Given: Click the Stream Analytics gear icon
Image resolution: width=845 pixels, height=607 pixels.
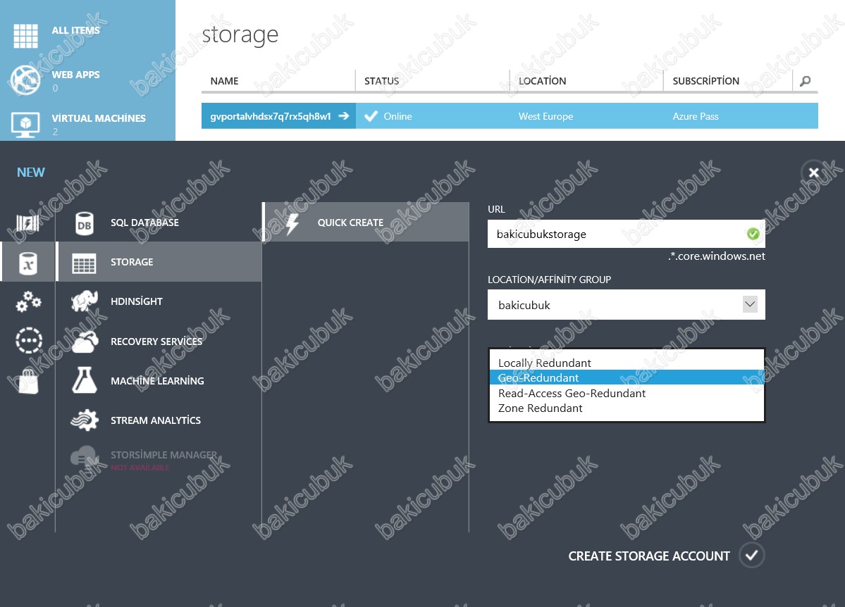Looking at the screenshot, I should point(85,420).
